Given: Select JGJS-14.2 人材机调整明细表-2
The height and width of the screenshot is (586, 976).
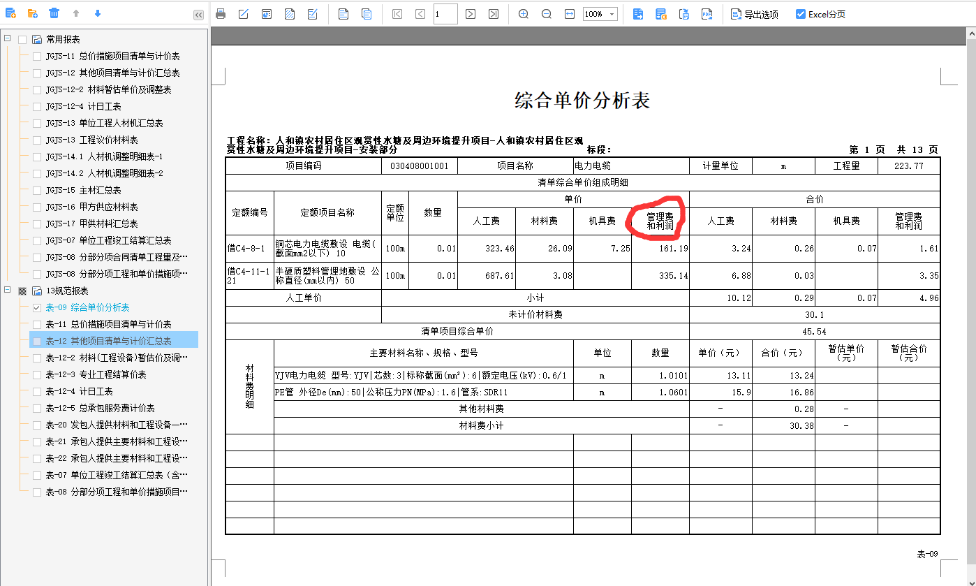Looking at the screenshot, I should pyautogui.click(x=104, y=173).
